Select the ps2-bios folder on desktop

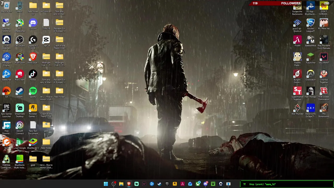coord(46,7)
